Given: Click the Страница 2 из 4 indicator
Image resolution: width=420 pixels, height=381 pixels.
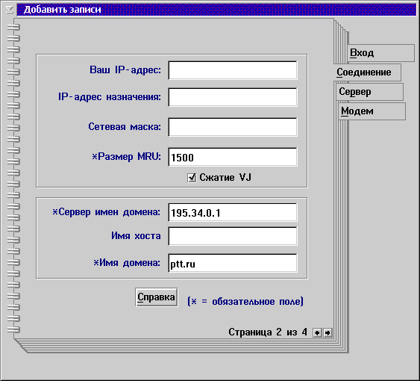Looking at the screenshot, I should pos(268,332).
